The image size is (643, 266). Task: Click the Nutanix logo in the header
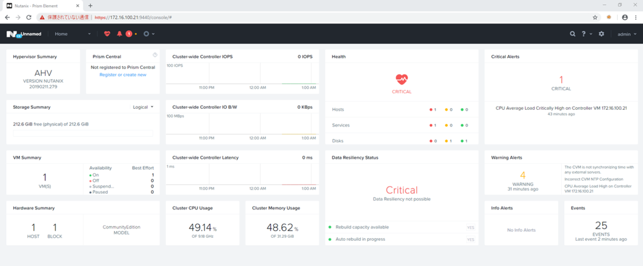pos(13,34)
